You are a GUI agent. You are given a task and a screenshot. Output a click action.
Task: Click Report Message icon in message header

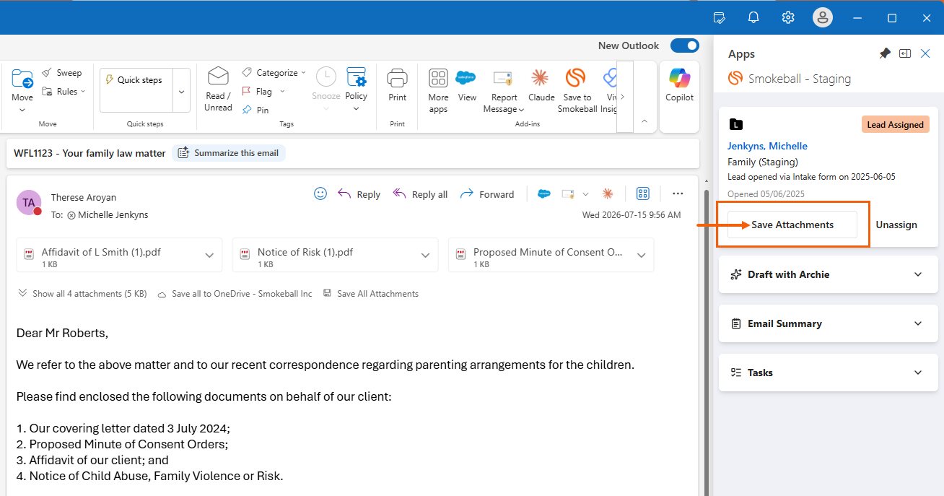tap(568, 193)
